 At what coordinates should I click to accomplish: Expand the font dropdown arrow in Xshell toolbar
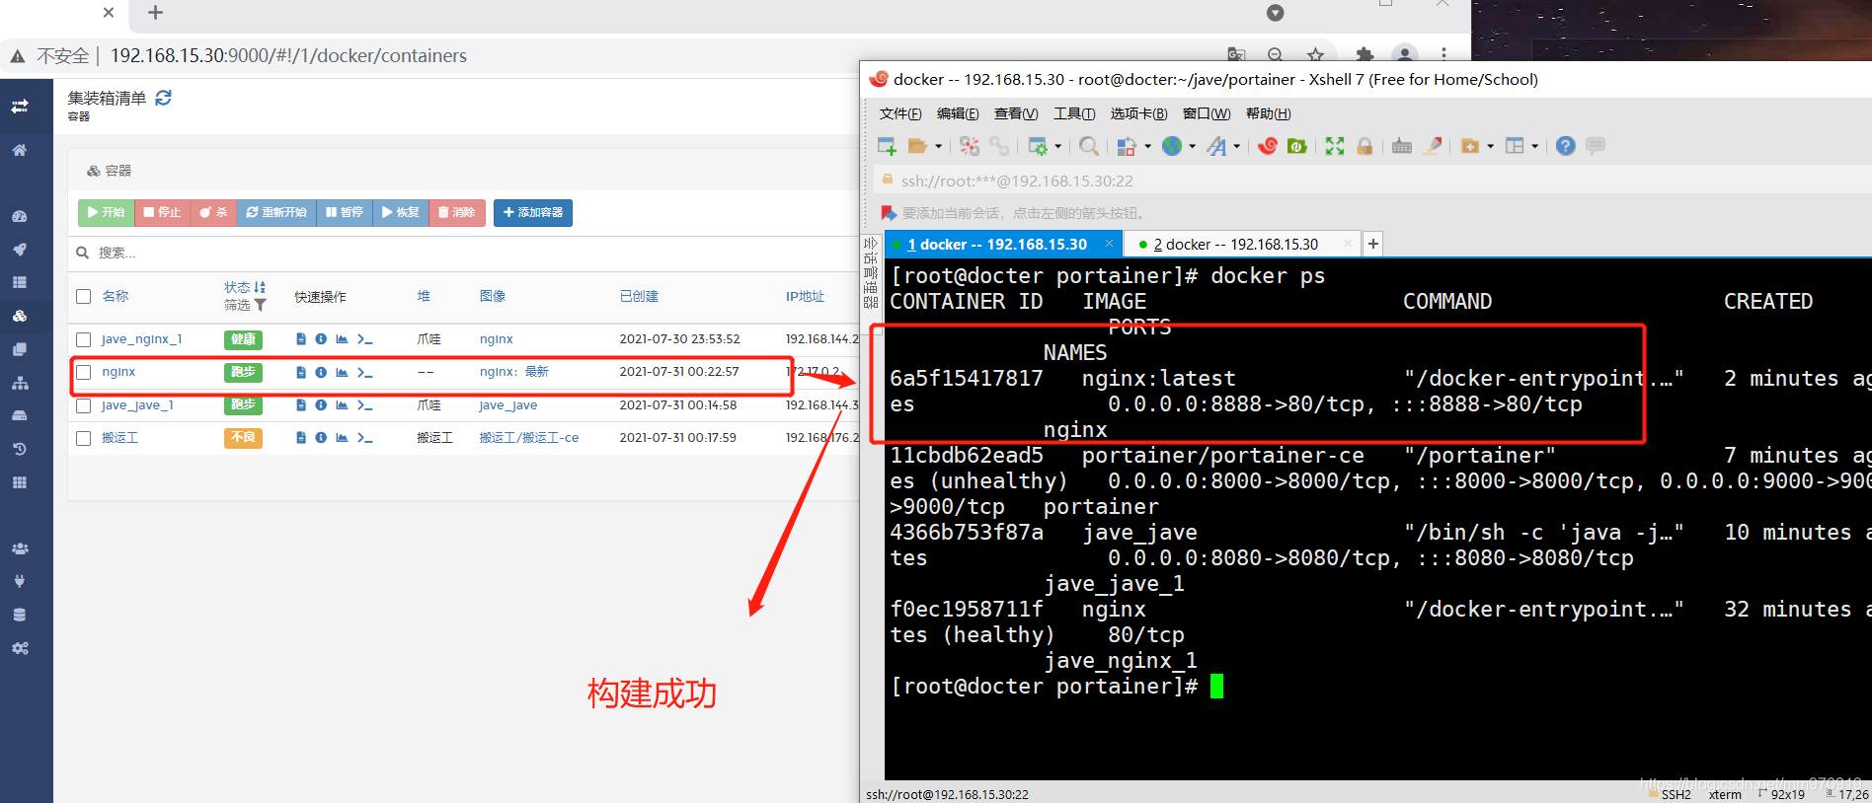point(1236,147)
